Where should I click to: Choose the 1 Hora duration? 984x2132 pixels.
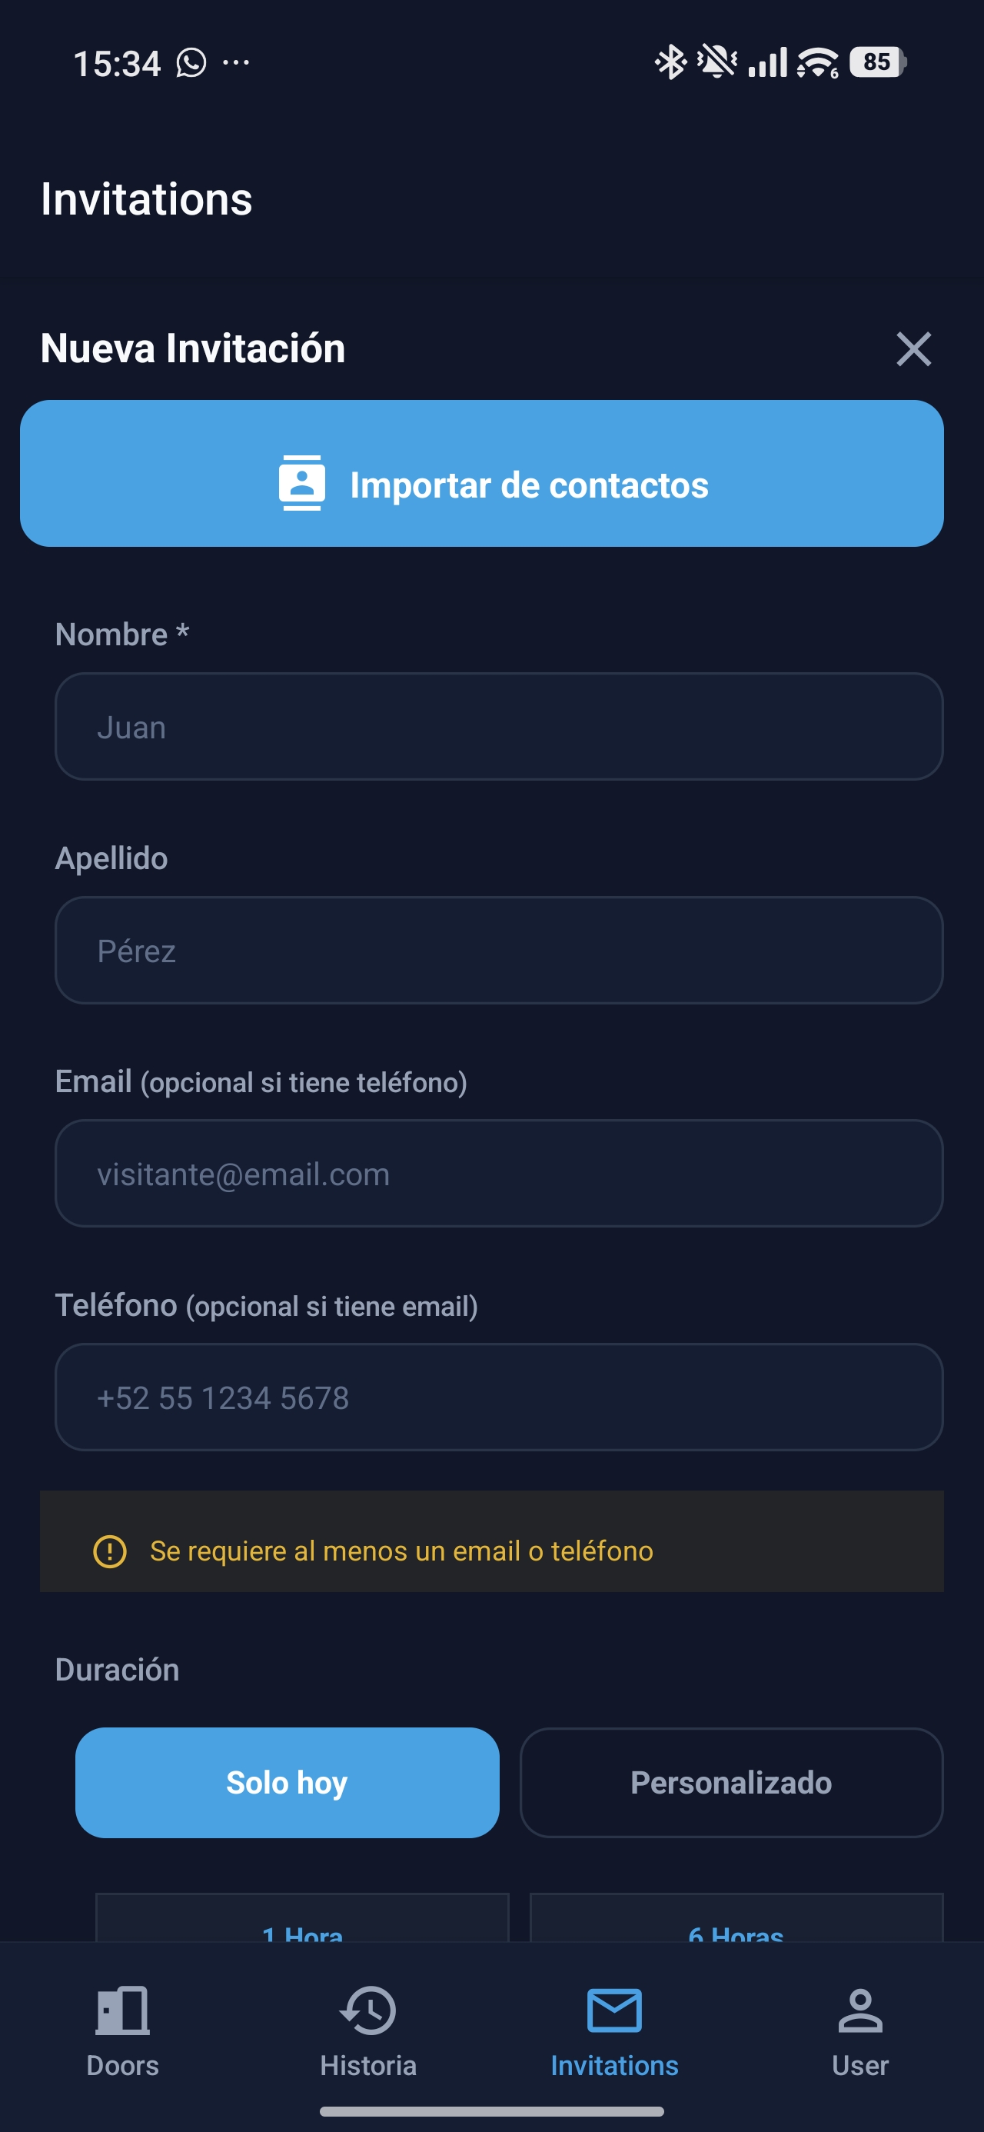click(302, 1924)
